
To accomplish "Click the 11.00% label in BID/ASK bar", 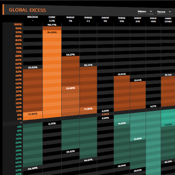I will pyautogui.click(x=33, y=114).
